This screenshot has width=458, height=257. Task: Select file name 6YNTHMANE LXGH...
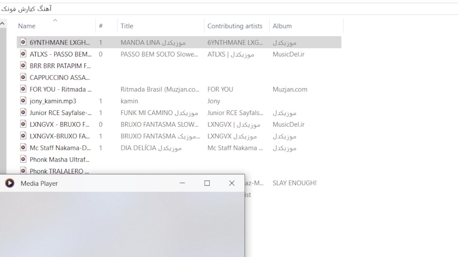(60, 42)
